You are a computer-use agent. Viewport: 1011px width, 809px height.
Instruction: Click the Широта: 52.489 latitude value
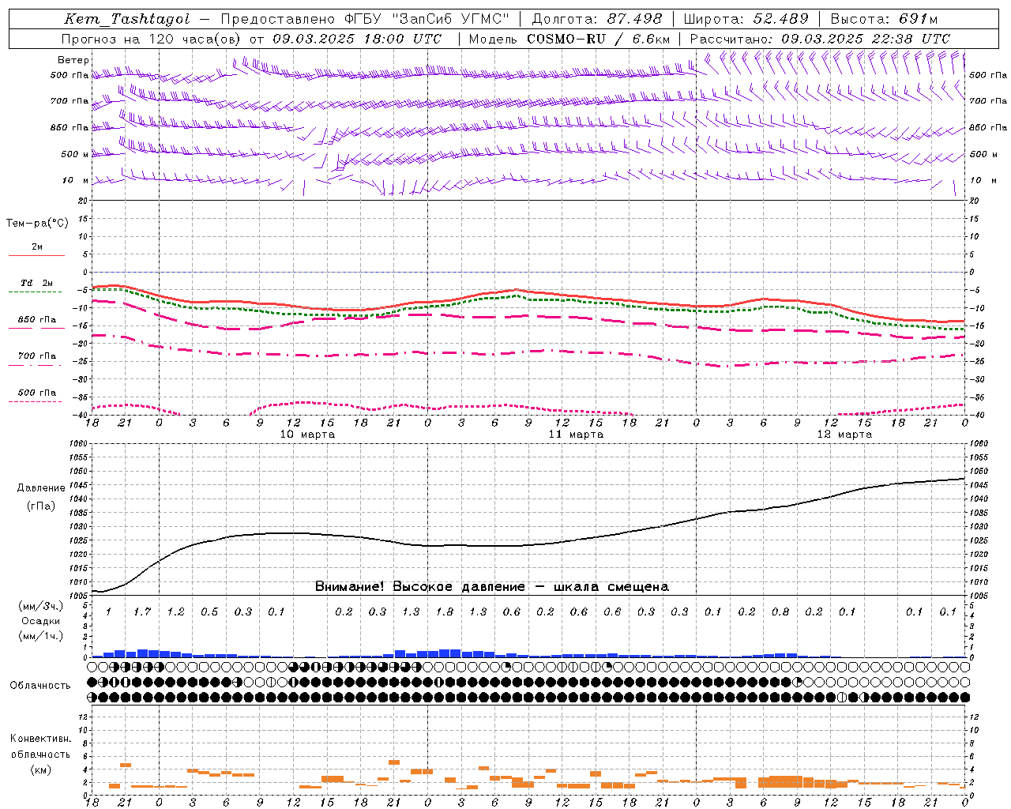pos(746,19)
